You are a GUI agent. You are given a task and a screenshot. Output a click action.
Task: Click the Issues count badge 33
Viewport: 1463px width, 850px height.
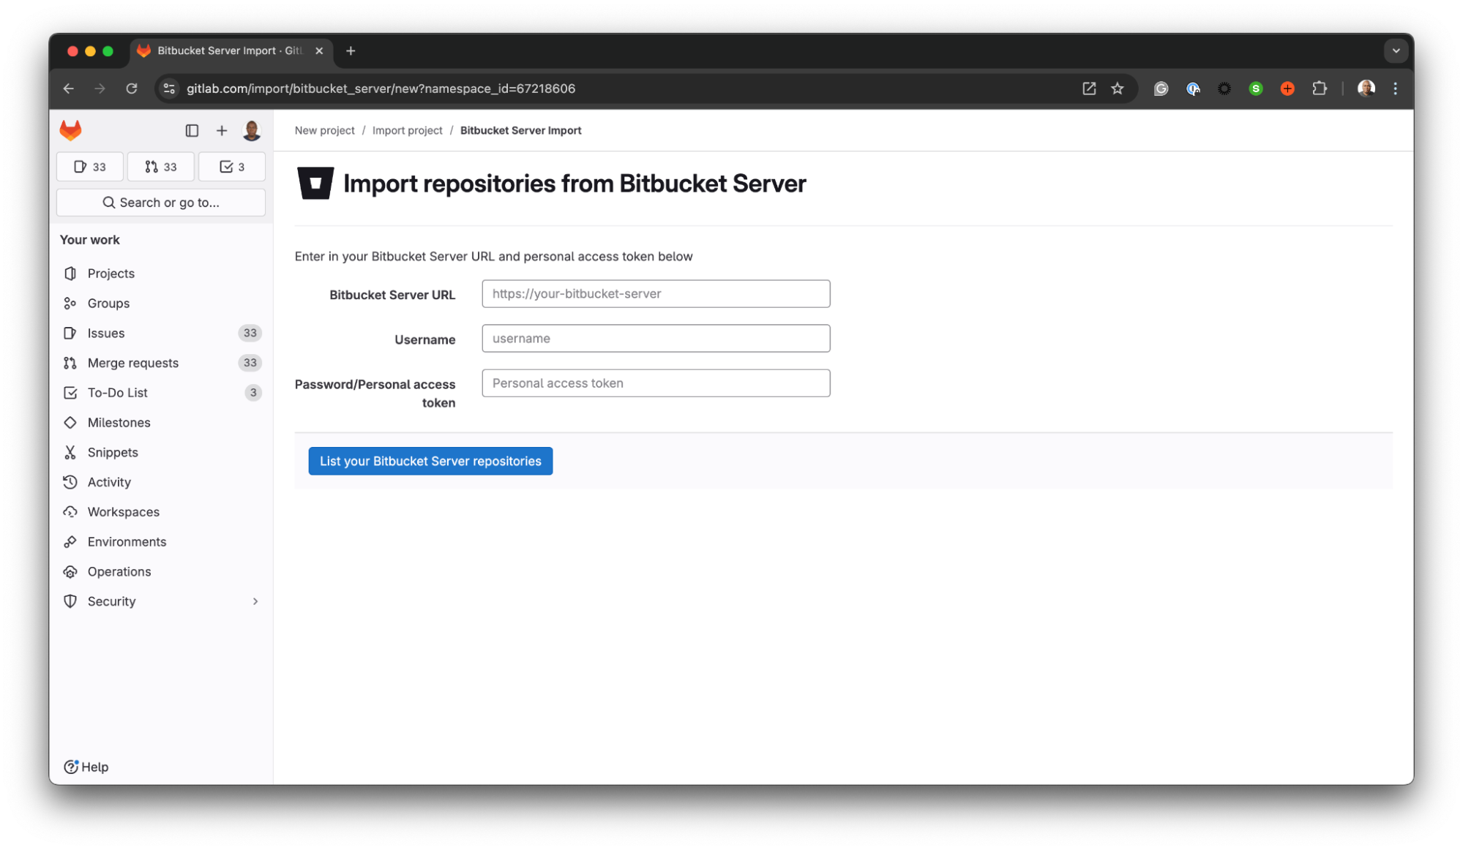(x=250, y=334)
